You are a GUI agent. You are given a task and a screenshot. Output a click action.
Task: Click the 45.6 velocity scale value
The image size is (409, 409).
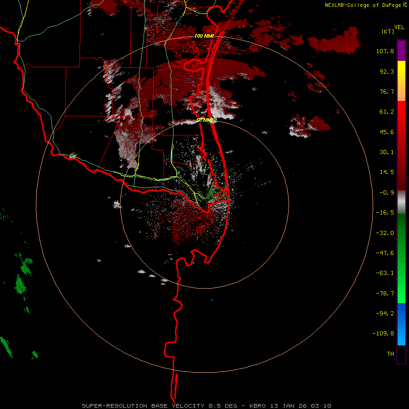click(387, 132)
